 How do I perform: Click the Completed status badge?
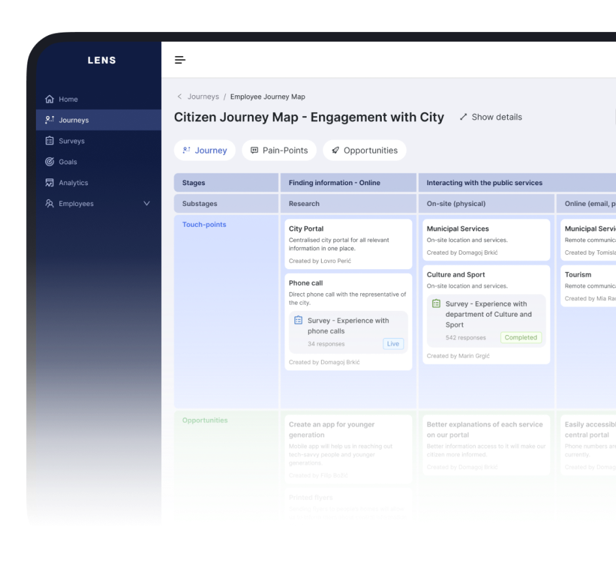tap(520, 338)
